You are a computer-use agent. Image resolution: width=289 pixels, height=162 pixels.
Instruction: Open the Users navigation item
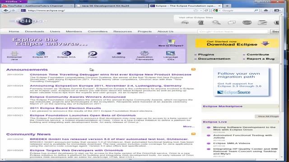point(55,31)
